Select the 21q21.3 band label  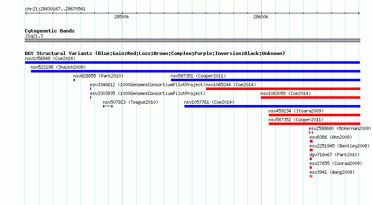coord(34,36)
